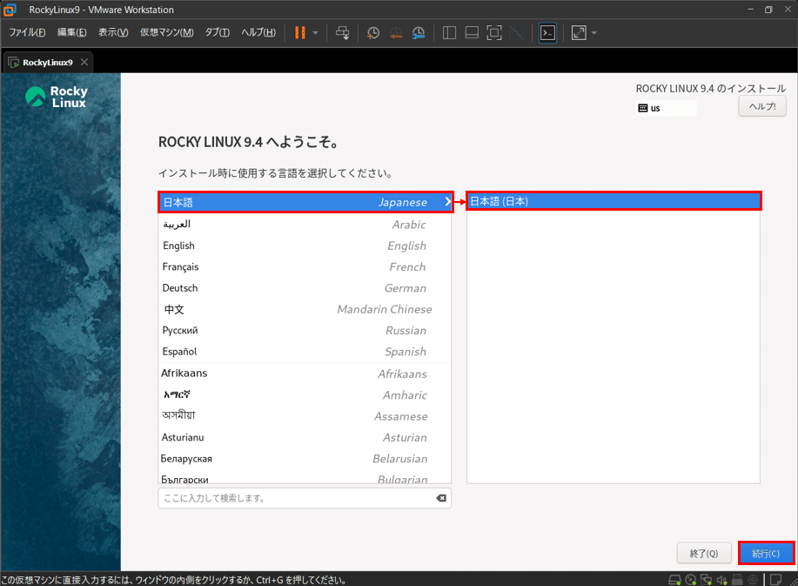Open the ヘルプ(H) menu
Screen dimensions: 798x586
[258, 32]
